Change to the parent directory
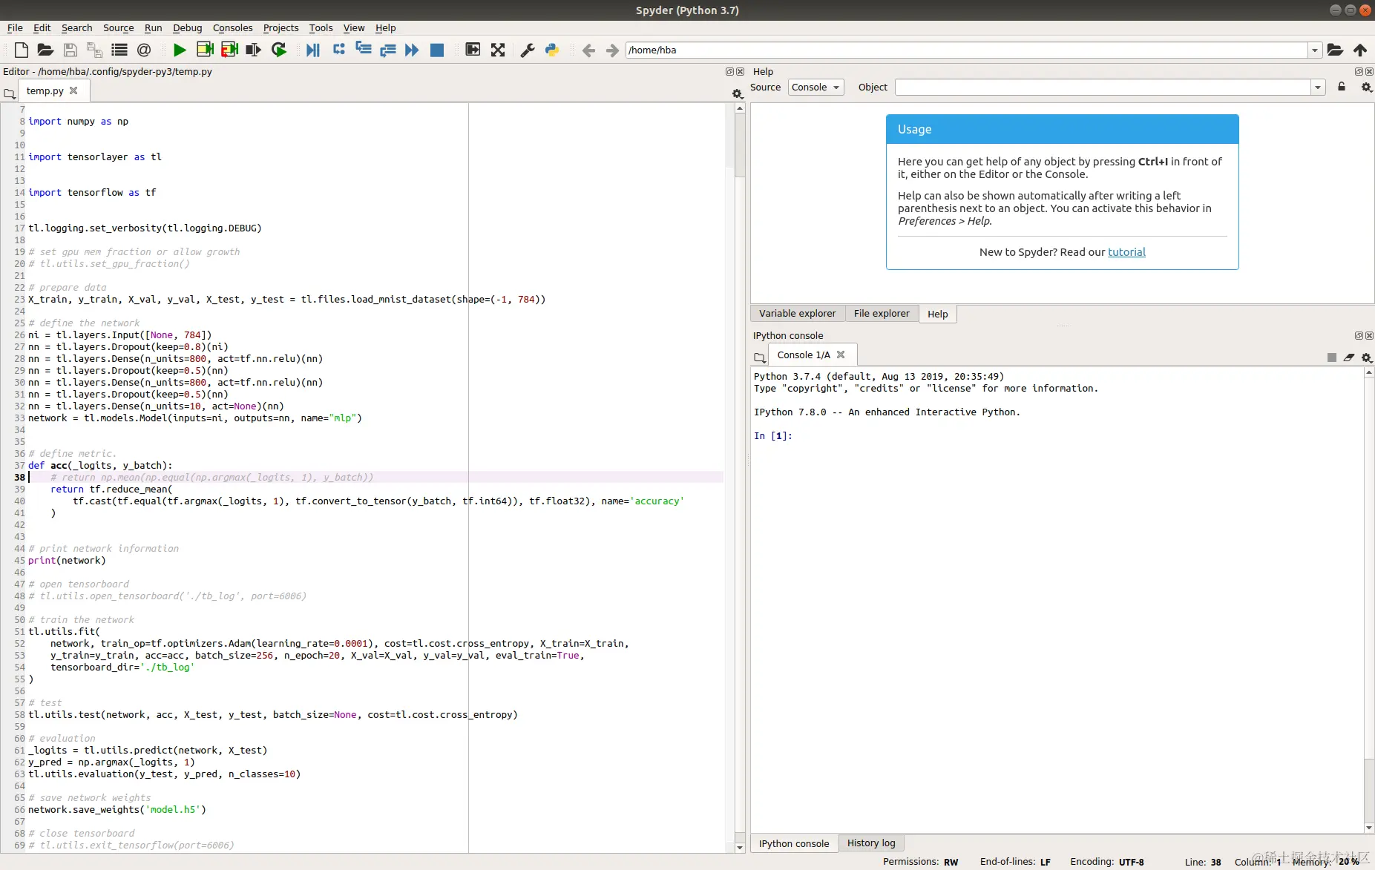The width and height of the screenshot is (1375, 870). point(1360,50)
